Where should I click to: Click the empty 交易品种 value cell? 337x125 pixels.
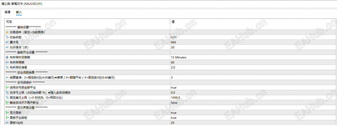click(253, 32)
